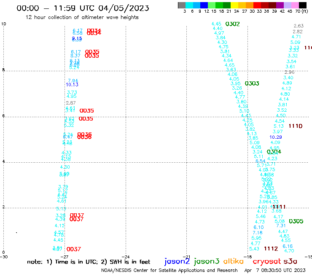
Task: Click the 6.54 wave height value
Action: click(x=261, y=161)
